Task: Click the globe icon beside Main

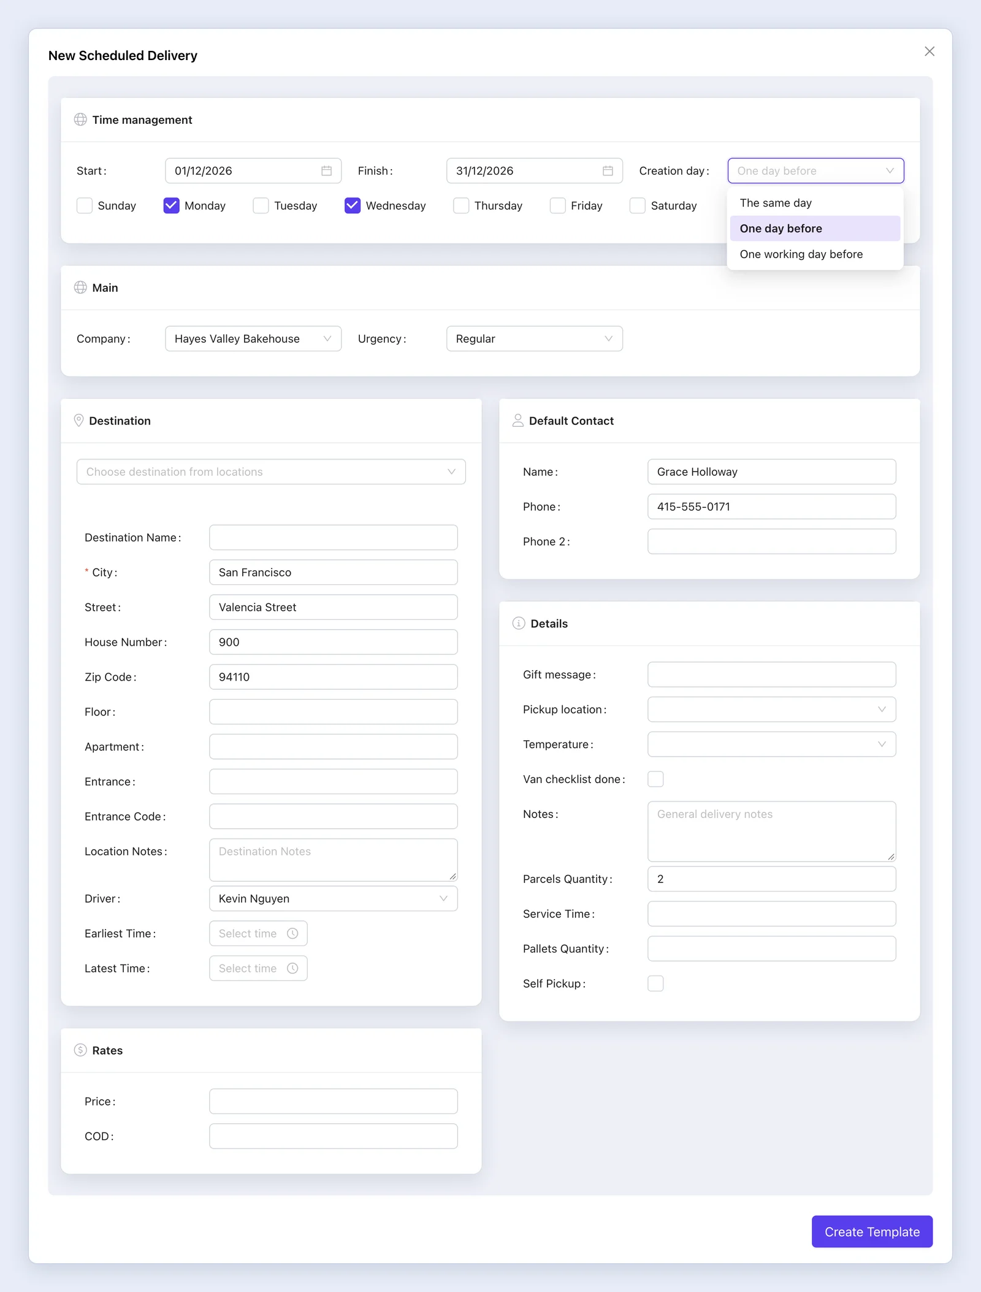Action: coord(80,288)
